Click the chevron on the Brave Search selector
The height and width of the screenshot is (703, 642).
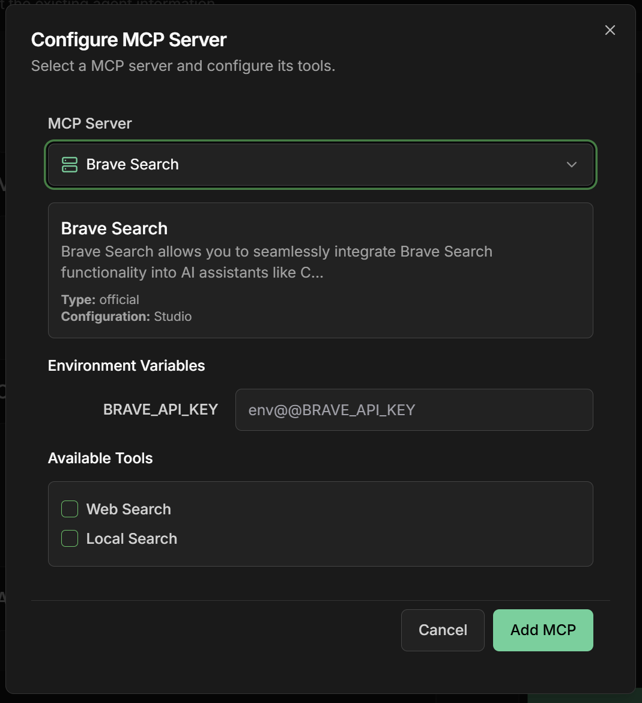point(571,164)
